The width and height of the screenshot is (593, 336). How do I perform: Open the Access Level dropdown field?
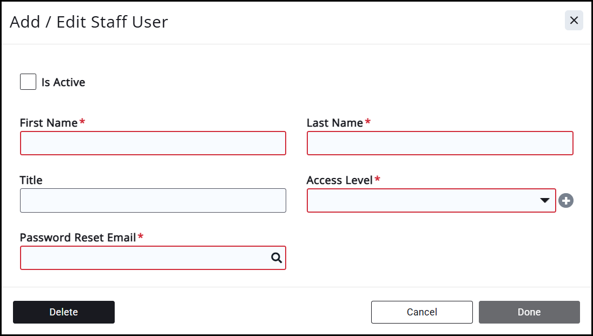pyautogui.click(x=422, y=201)
